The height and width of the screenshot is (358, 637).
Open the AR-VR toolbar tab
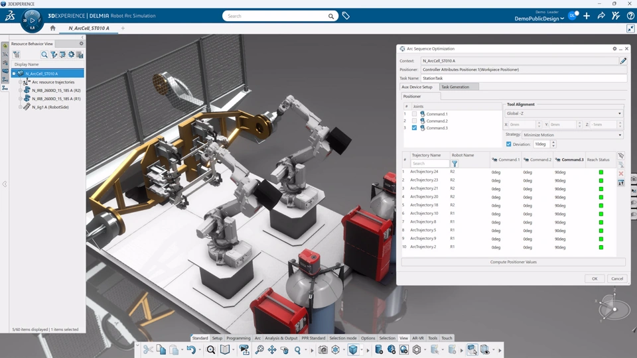click(417, 338)
